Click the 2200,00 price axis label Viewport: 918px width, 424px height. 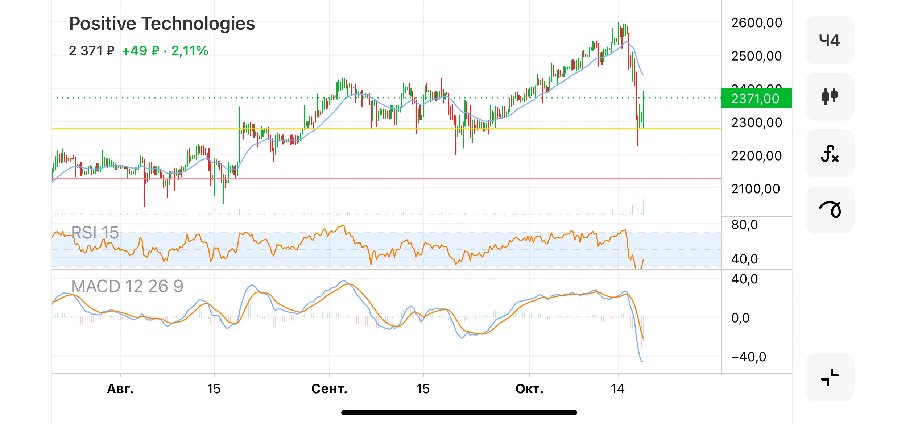757,156
